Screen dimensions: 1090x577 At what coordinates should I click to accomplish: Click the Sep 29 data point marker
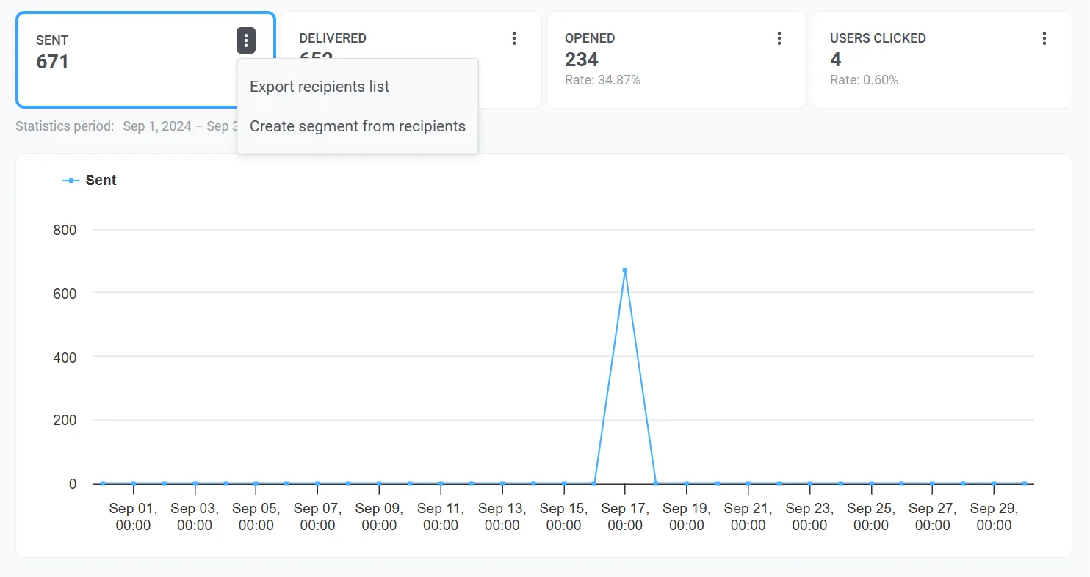[995, 483]
